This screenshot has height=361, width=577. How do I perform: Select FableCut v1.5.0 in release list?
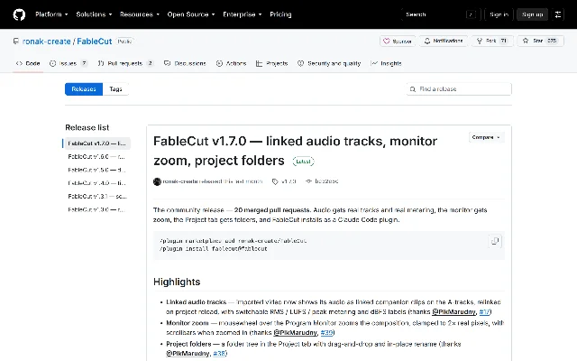(x=97, y=170)
